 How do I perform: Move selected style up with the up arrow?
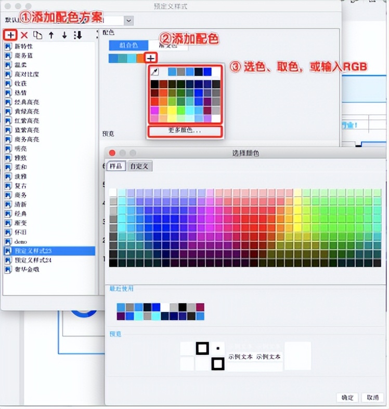click(51, 35)
